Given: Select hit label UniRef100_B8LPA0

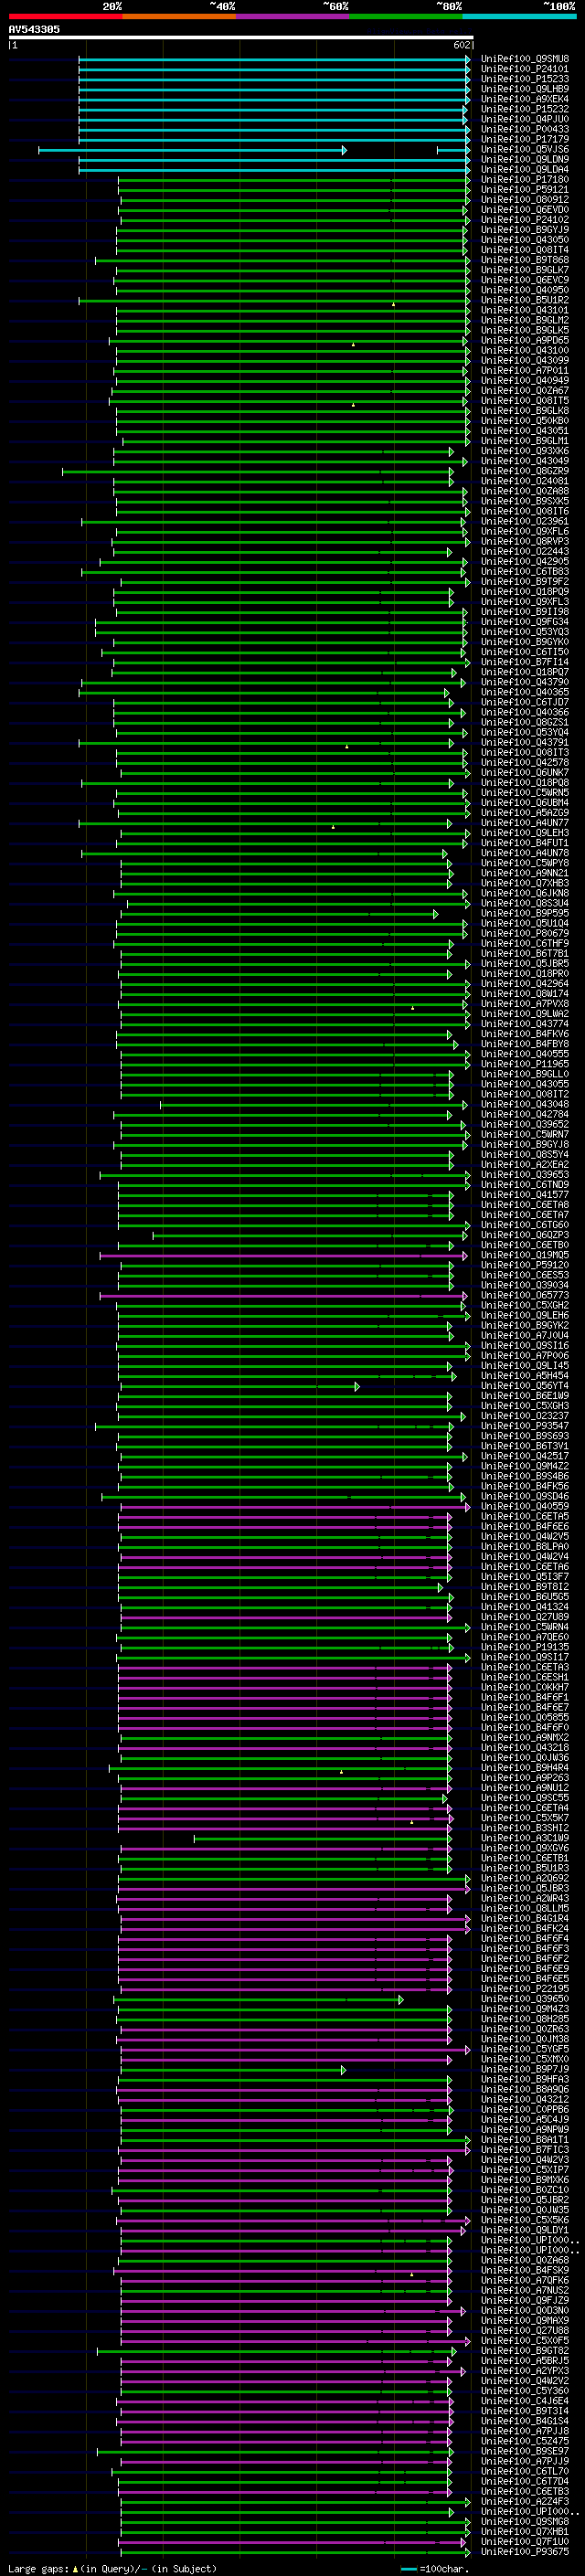Looking at the screenshot, I should pyautogui.click(x=524, y=1546).
